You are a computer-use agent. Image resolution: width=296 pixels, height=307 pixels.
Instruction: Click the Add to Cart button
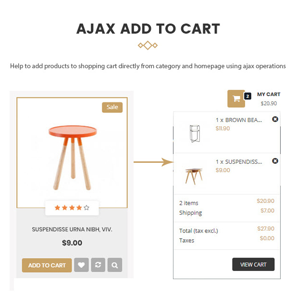pos(47,265)
